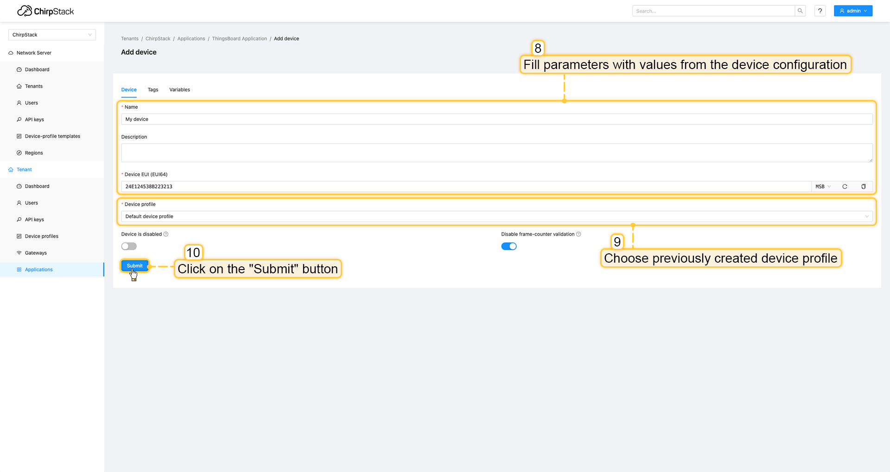The width and height of the screenshot is (890, 472).
Task: Click the ChirpStack logo
Action: [45, 11]
